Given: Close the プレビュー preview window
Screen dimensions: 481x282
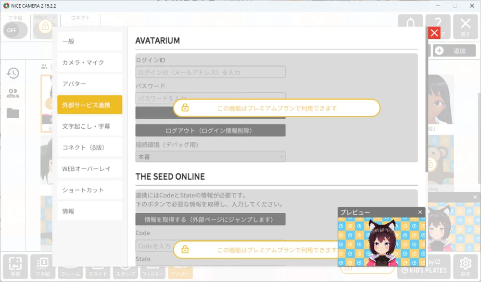Looking at the screenshot, I should point(420,212).
